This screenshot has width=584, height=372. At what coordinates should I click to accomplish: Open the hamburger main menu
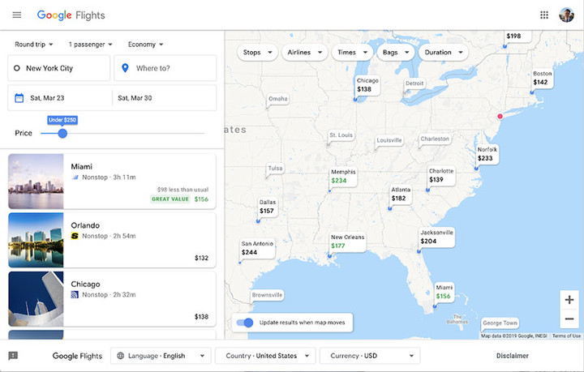pyautogui.click(x=17, y=15)
